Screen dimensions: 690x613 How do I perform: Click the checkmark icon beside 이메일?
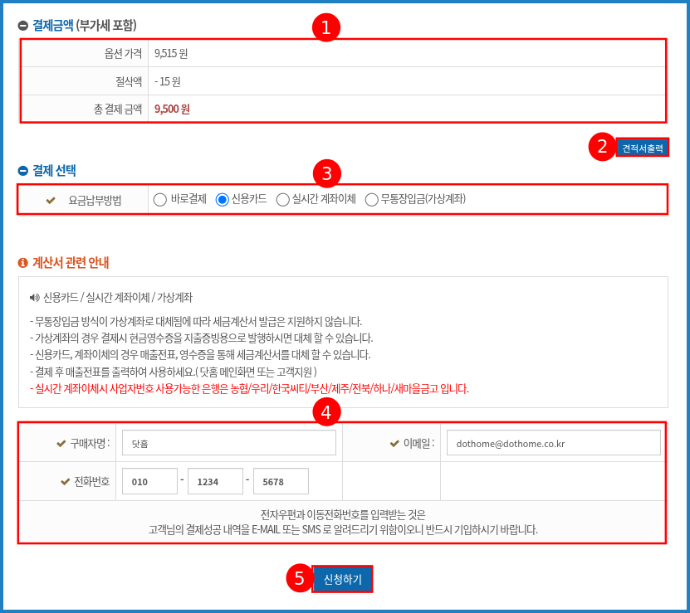click(394, 443)
